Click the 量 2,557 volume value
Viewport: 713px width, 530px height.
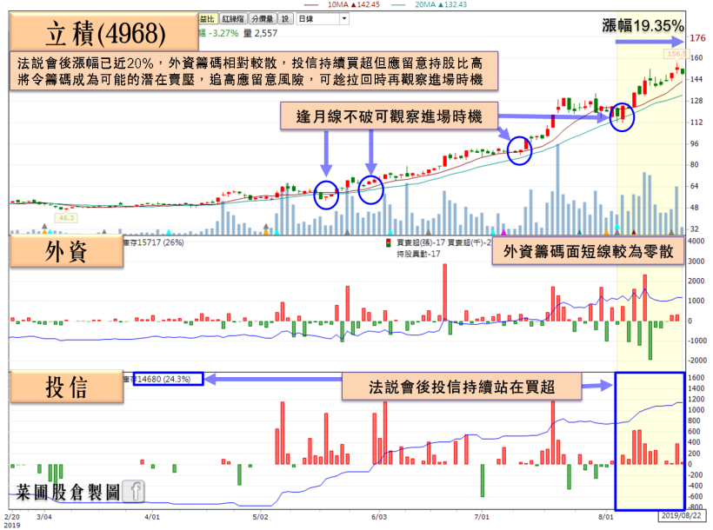click(x=260, y=33)
